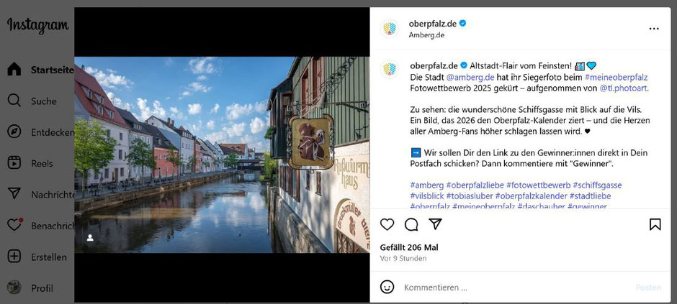Open #vilsblick hashtag
677x304 pixels.
tap(427, 196)
